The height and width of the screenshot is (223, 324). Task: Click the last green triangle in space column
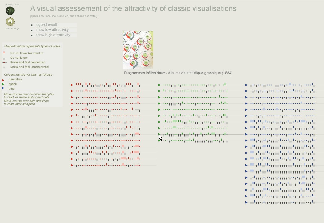pyautogui.click(x=159, y=141)
